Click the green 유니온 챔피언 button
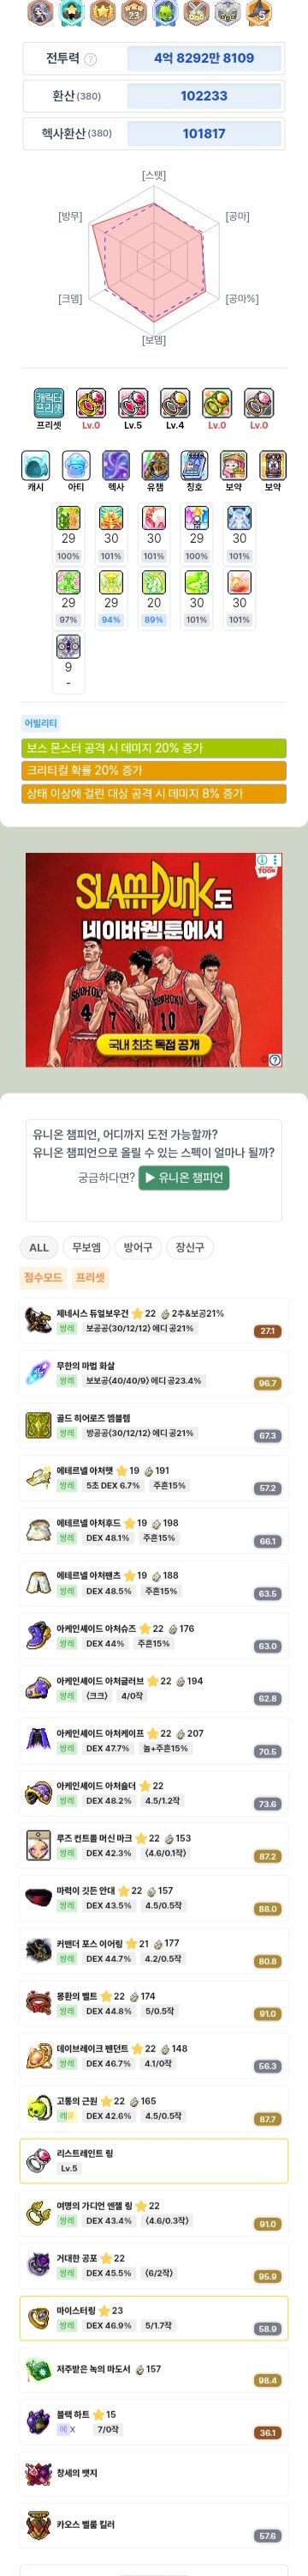The image size is (308, 2576). click(185, 1177)
